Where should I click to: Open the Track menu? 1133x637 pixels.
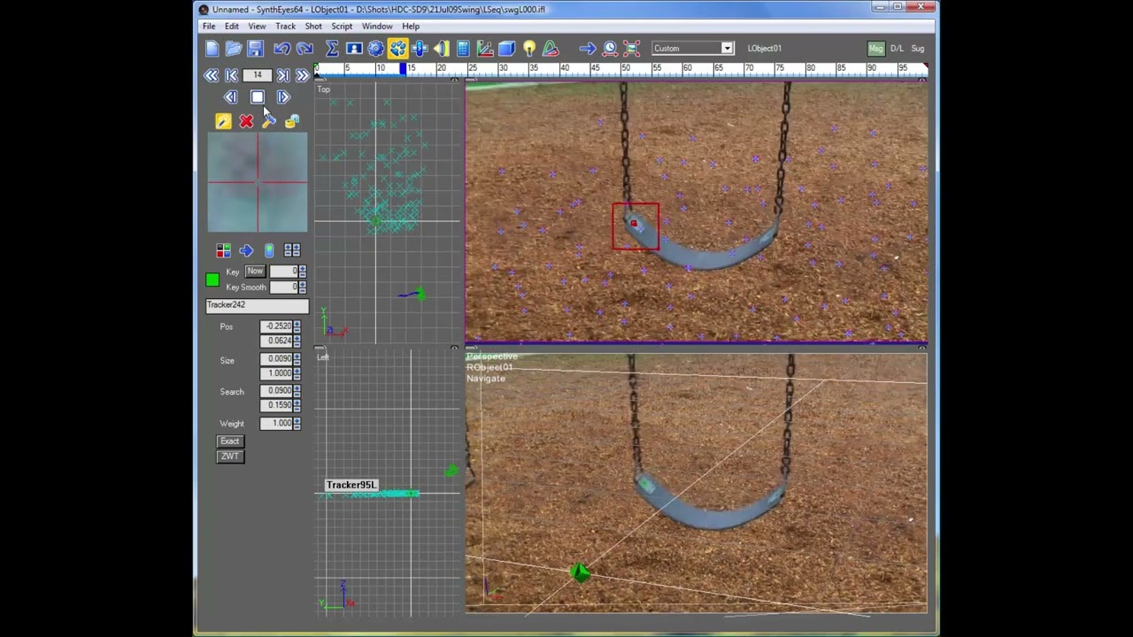pyautogui.click(x=285, y=27)
